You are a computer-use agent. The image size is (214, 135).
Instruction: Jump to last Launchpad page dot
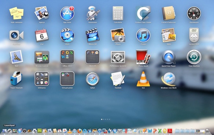(x=109, y=119)
